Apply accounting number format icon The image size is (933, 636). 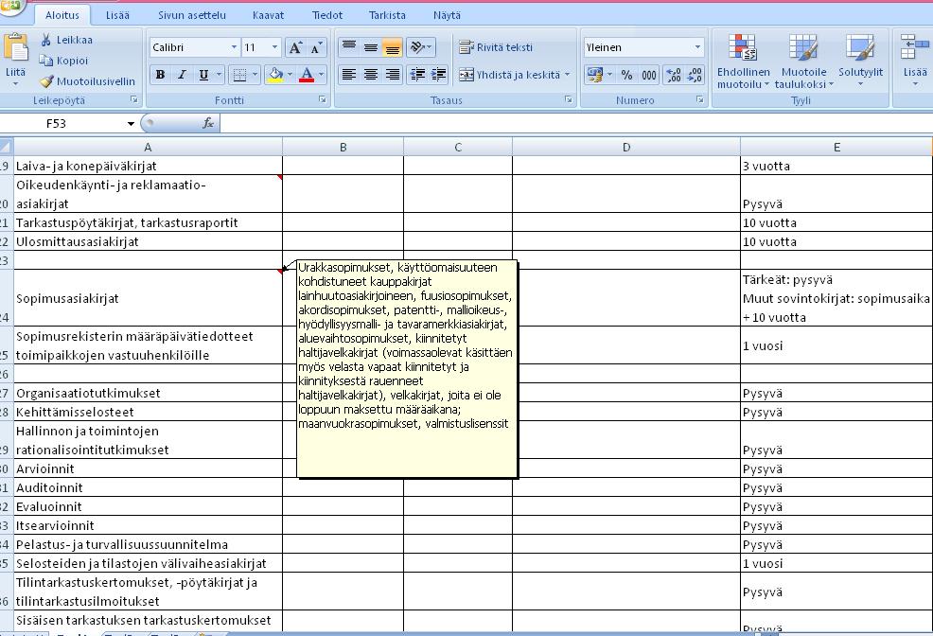pos(594,75)
